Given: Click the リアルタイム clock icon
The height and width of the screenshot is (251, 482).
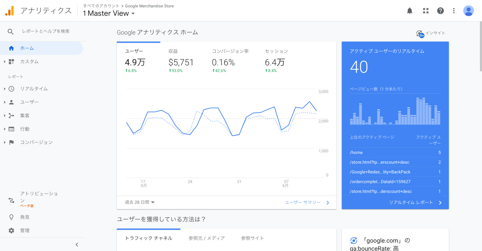Looking at the screenshot, I should pos(11,89).
